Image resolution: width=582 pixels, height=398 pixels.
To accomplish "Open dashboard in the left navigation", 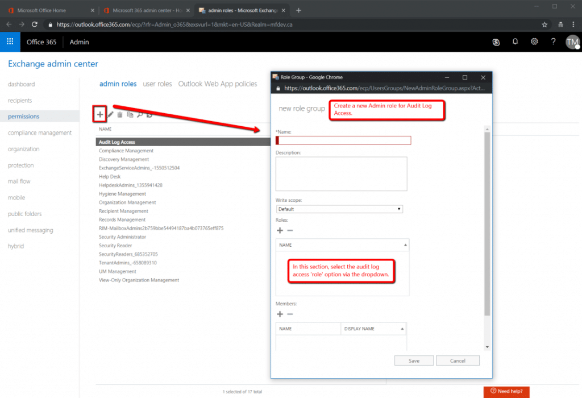I will (x=22, y=84).
